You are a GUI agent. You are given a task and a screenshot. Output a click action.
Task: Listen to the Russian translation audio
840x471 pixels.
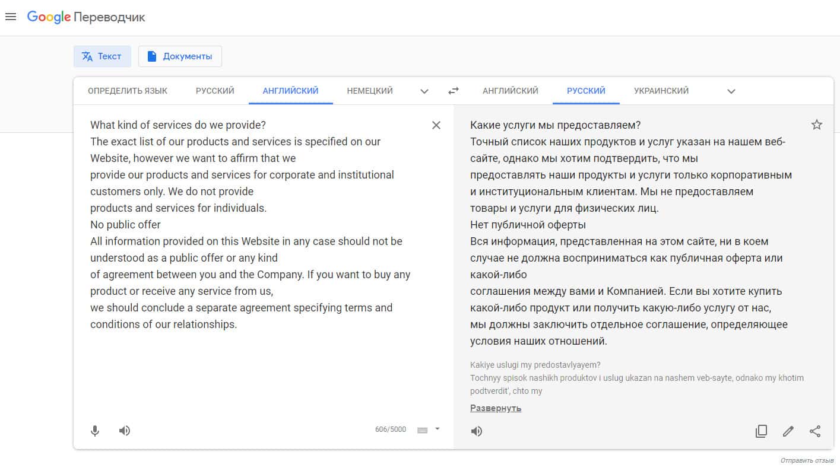click(x=477, y=431)
